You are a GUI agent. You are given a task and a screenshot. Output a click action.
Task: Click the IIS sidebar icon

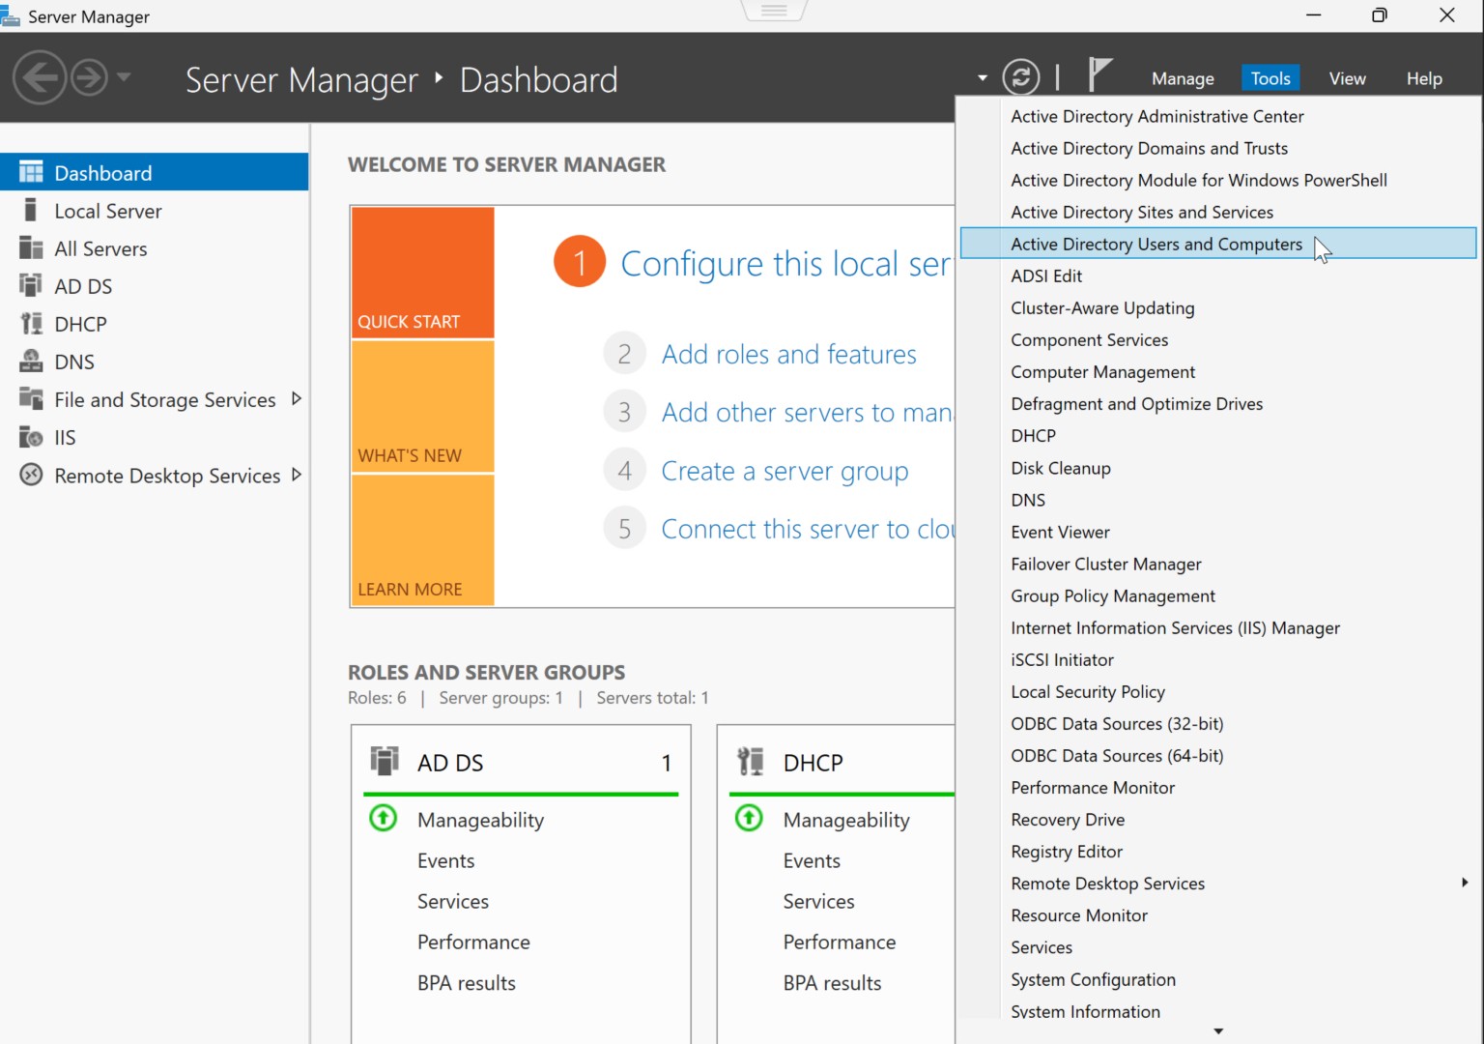(x=31, y=437)
